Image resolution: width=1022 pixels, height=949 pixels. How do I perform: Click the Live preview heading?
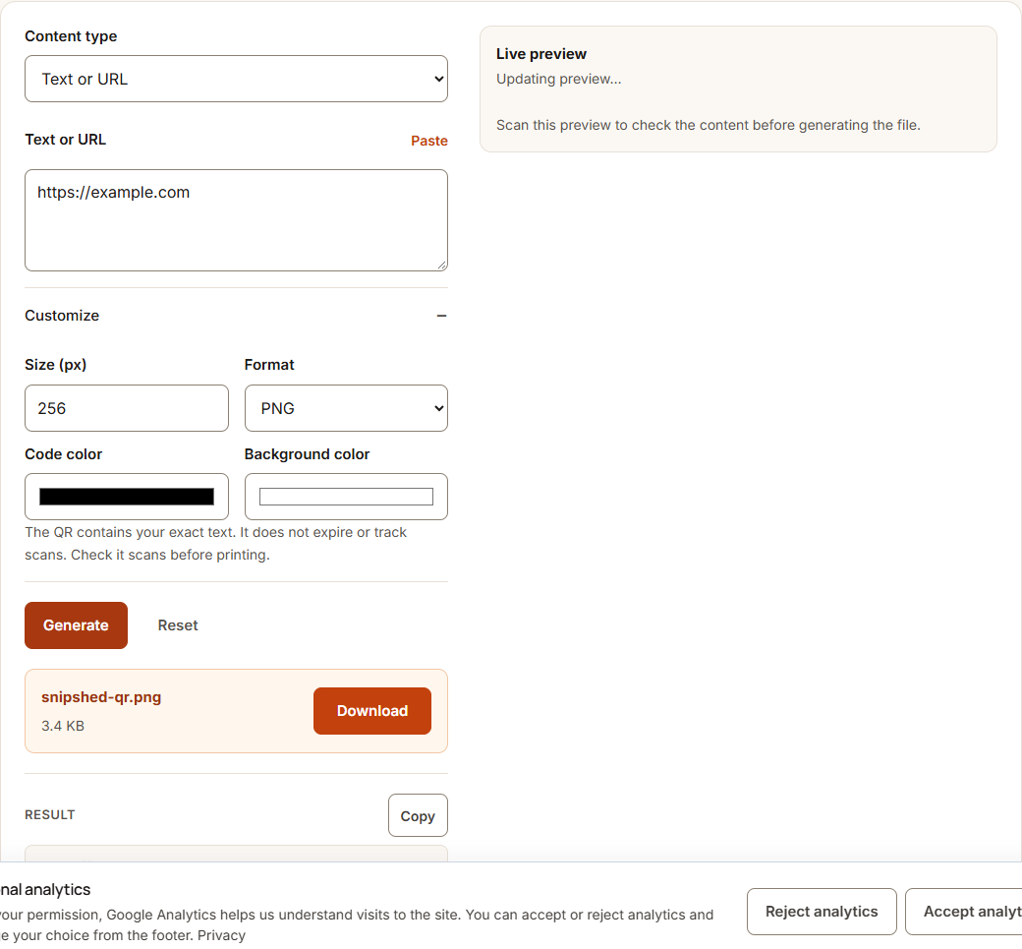[541, 54]
